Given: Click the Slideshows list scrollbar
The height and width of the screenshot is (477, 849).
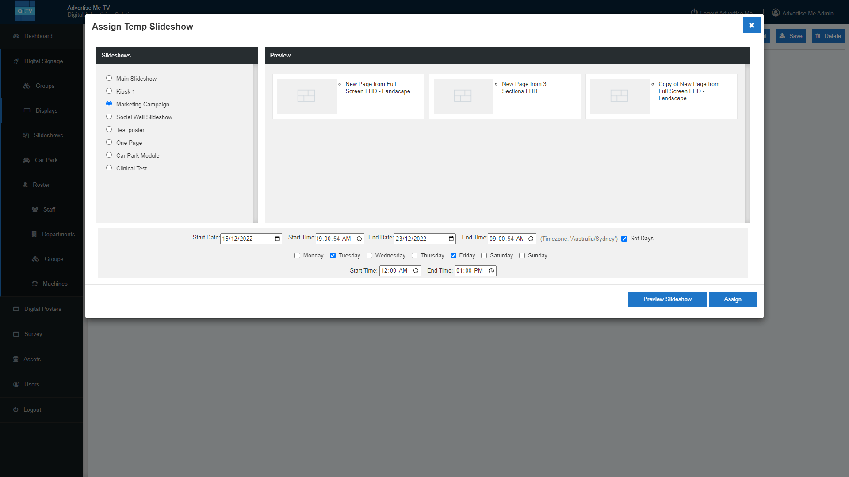Looking at the screenshot, I should pos(255,144).
